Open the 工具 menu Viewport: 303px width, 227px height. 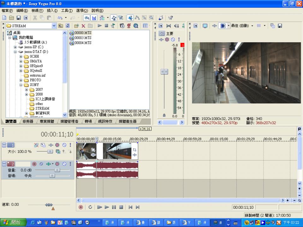coord(67,11)
